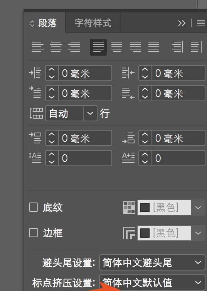The height and width of the screenshot is (291, 207).
Task: Click the space before 0 毫米 field
Action: tap(85, 138)
